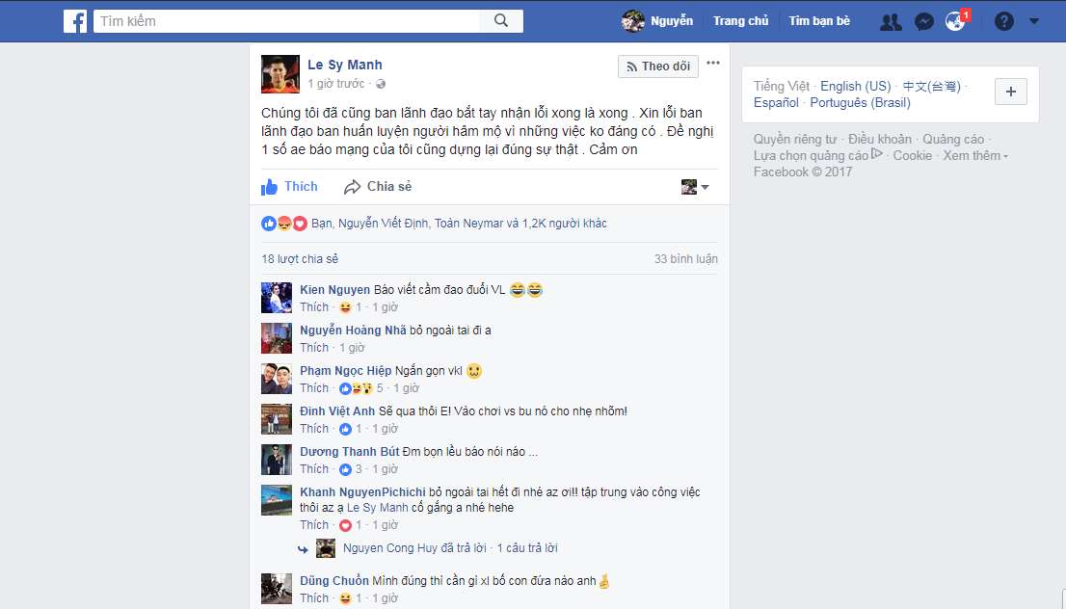Viewport: 1066px width, 609px height.
Task: Click the plus button to add a language
Action: (x=1011, y=92)
